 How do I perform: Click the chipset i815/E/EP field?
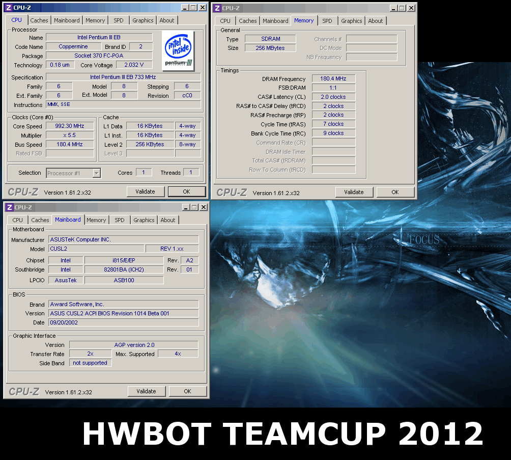pyautogui.click(x=124, y=260)
